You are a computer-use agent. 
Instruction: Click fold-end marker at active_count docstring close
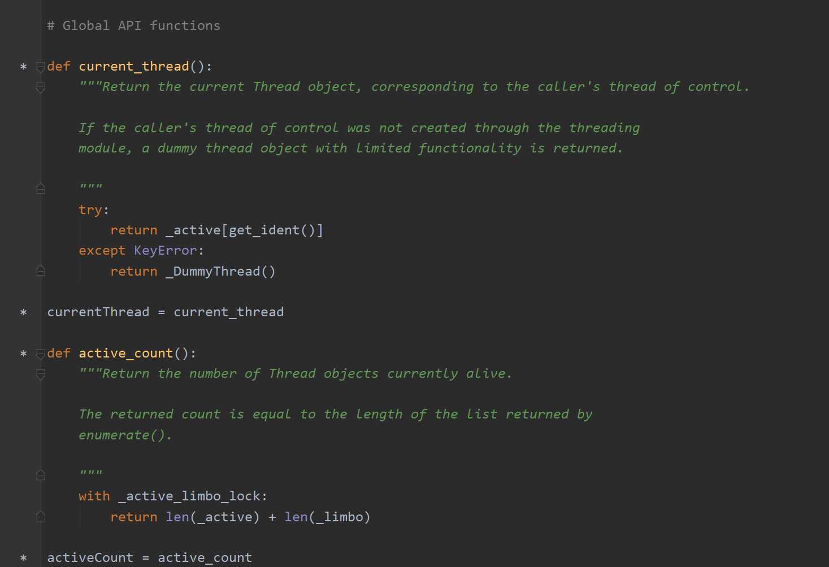(41, 476)
